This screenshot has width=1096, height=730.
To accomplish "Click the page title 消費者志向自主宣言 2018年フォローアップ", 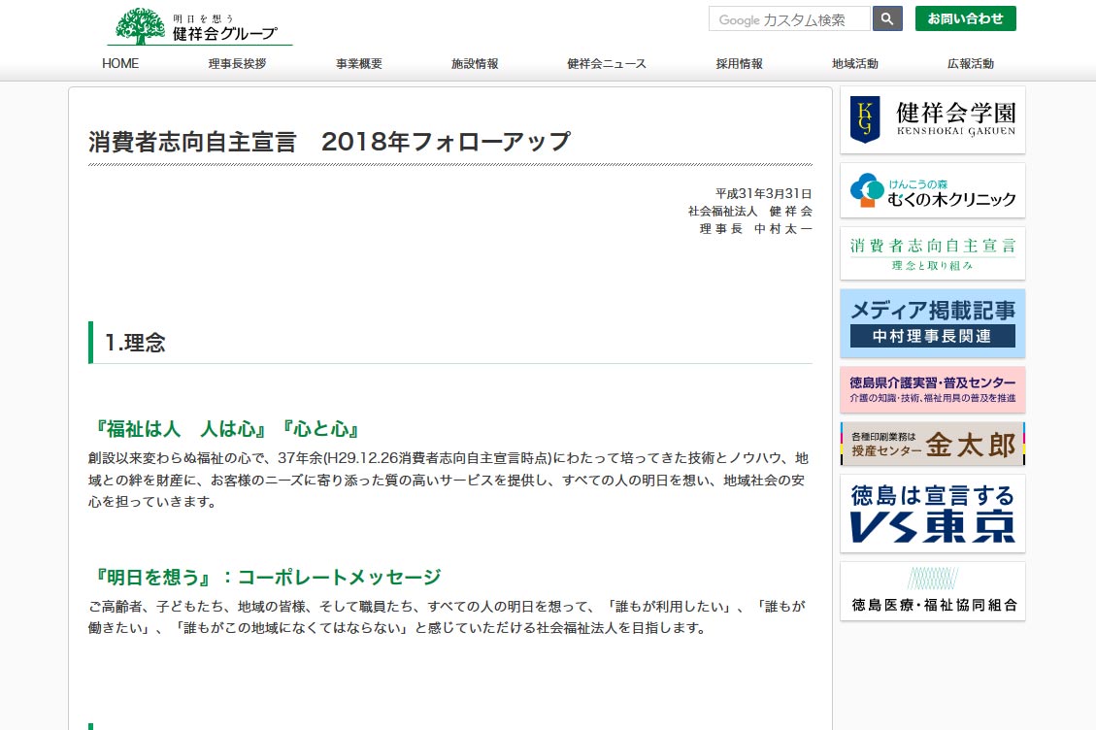I will pyautogui.click(x=329, y=142).
